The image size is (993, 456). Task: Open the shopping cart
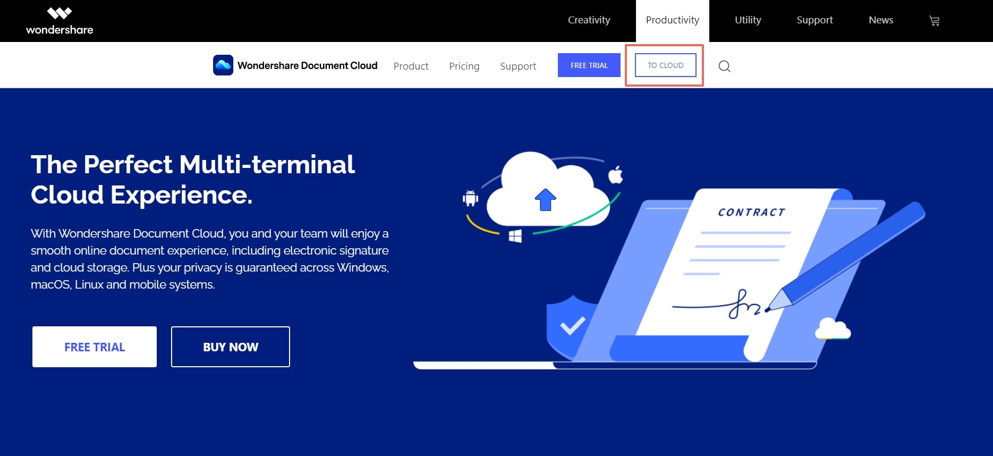[x=935, y=21]
